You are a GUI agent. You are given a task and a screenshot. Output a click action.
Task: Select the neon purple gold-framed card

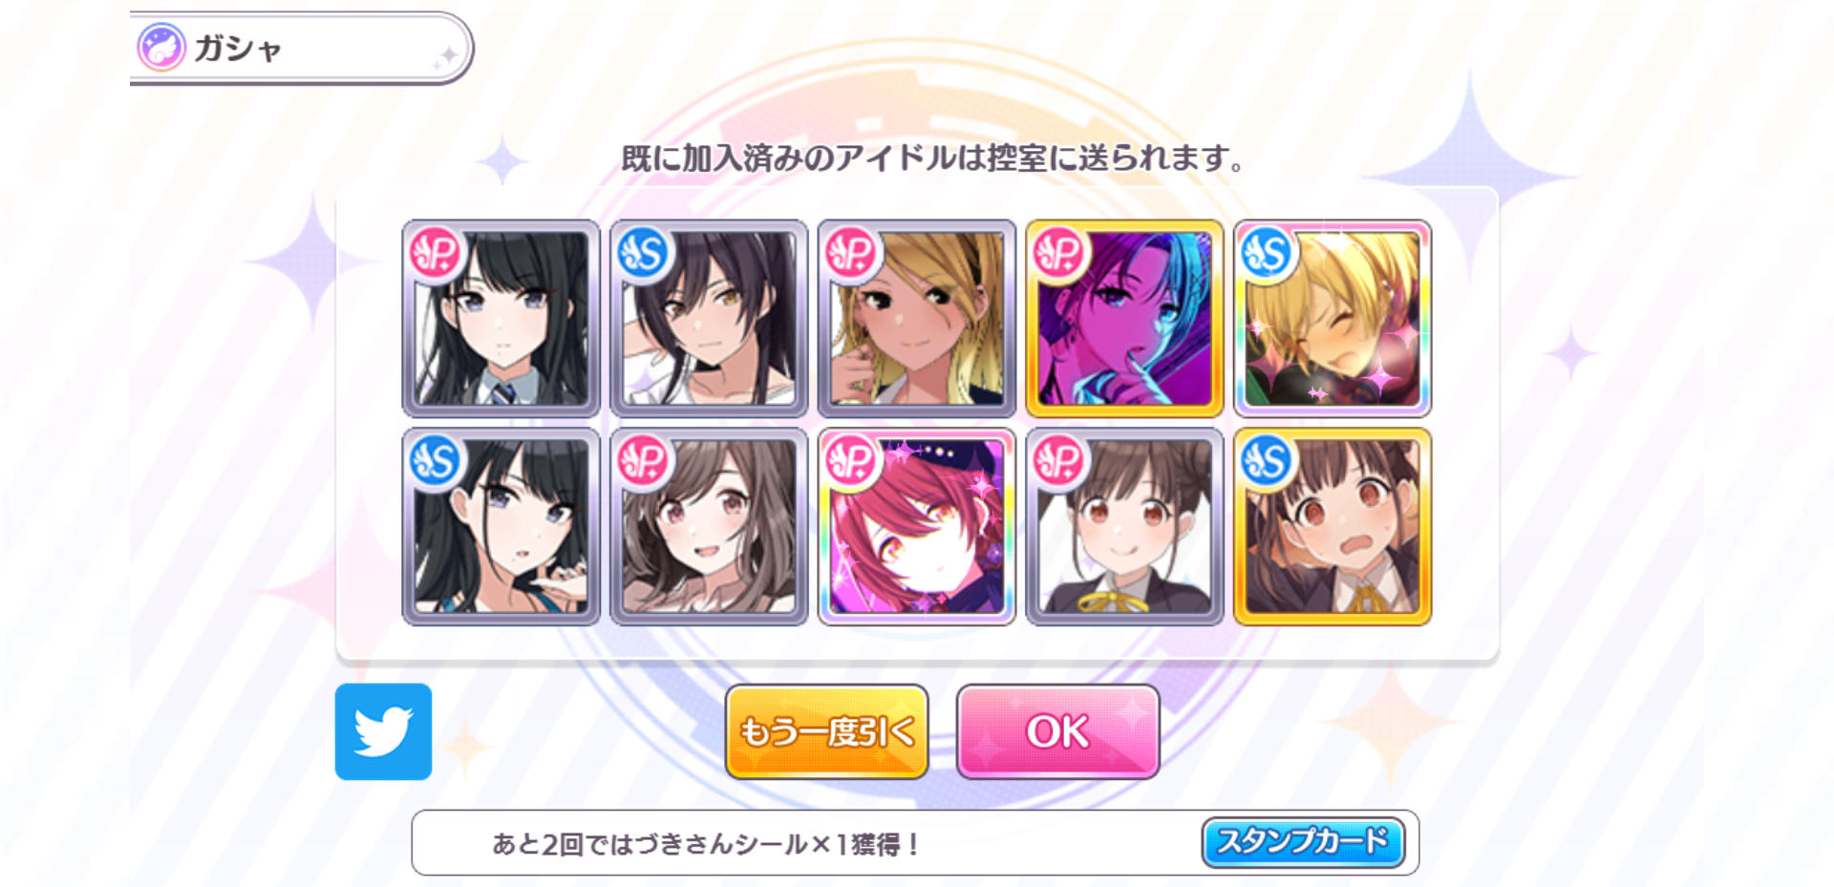pyautogui.click(x=1124, y=319)
